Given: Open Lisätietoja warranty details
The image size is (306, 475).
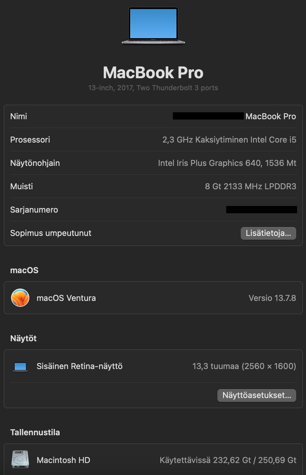Looking at the screenshot, I should pos(268,233).
